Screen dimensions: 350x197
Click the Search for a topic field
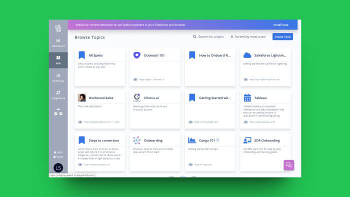coord(208,36)
